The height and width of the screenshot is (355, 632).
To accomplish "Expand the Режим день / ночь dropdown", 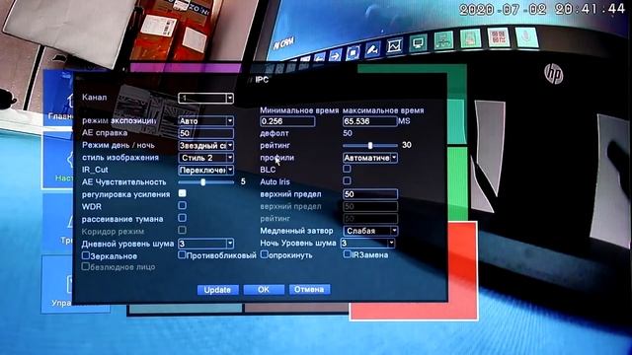I will tap(206, 145).
